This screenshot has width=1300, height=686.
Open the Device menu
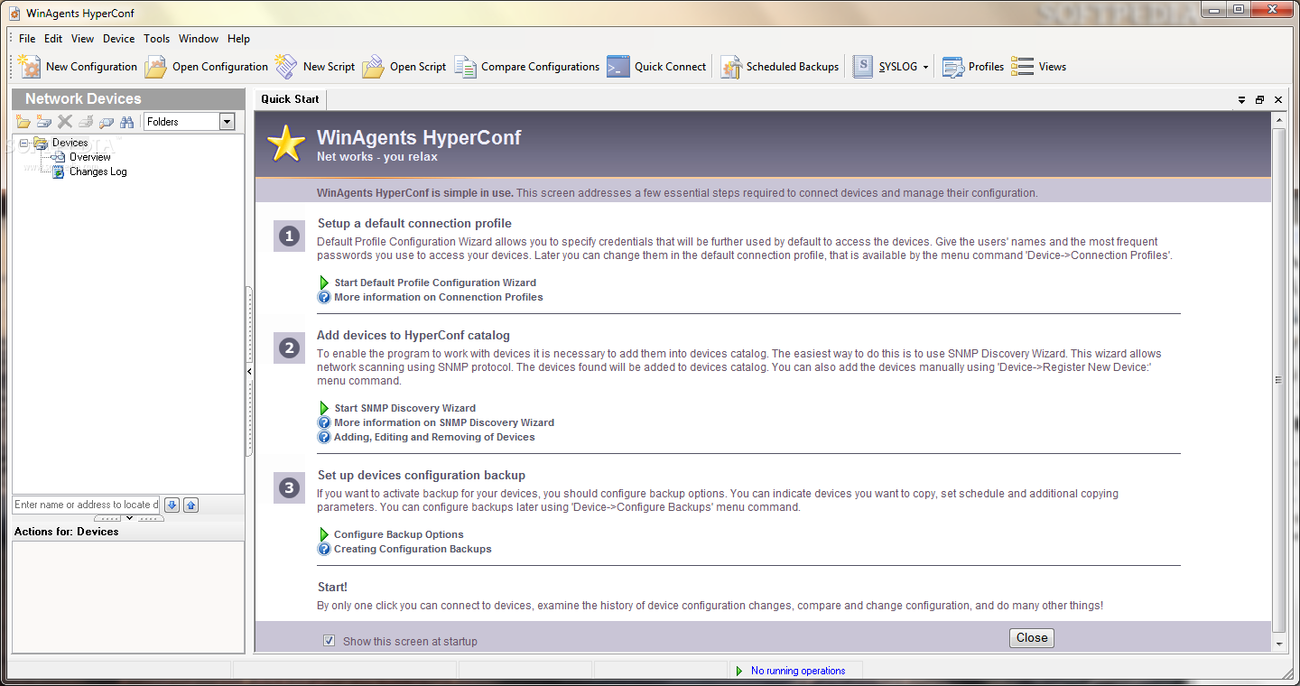118,39
